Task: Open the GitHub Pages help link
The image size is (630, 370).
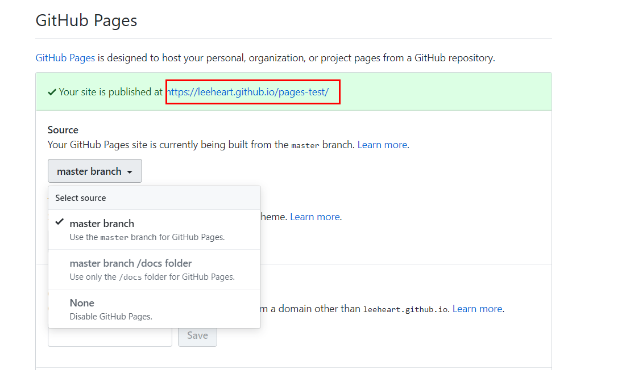Action: click(x=65, y=58)
